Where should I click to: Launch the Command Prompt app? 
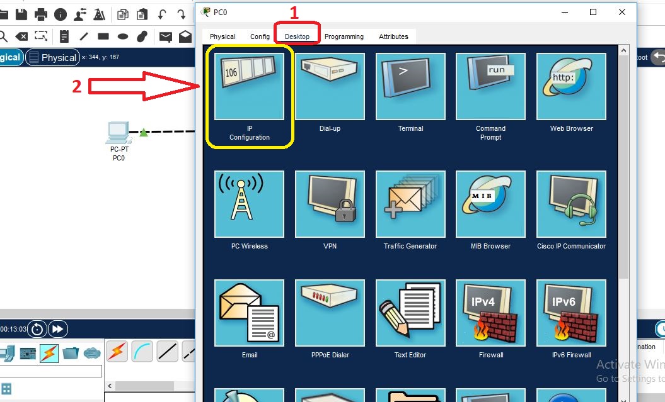490,86
